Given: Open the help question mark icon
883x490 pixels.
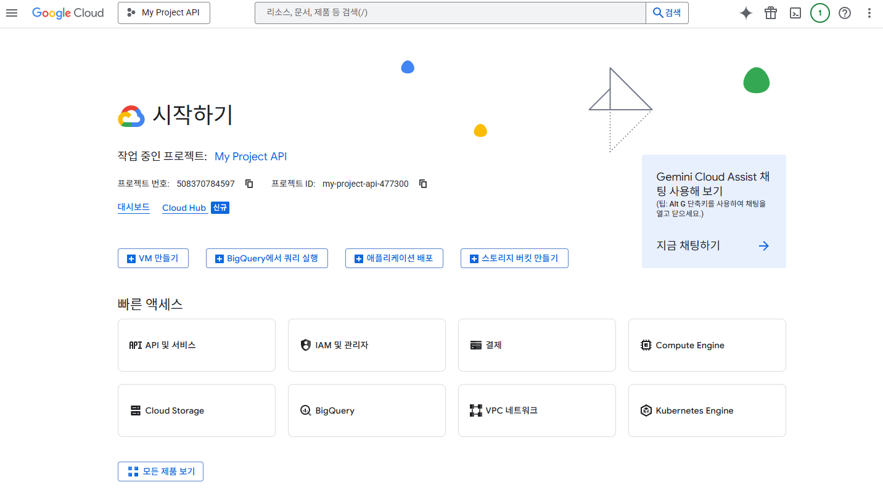Looking at the screenshot, I should 845,13.
